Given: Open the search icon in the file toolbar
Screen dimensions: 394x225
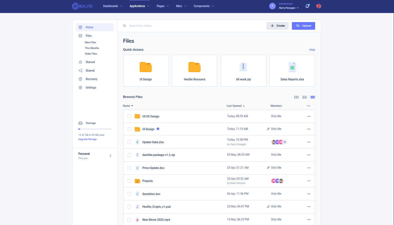Looking at the screenshot, I should (124, 25).
